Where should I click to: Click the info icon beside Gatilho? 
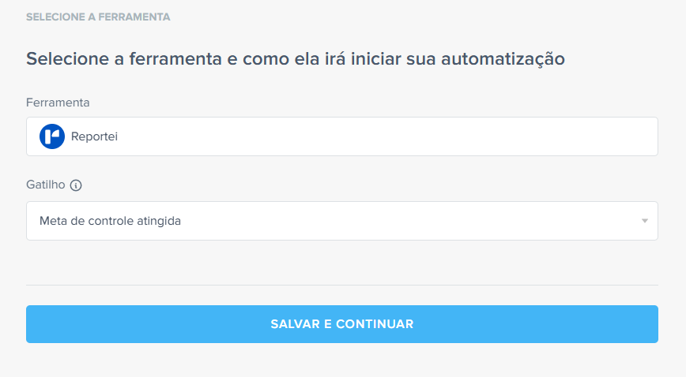pyautogui.click(x=76, y=186)
